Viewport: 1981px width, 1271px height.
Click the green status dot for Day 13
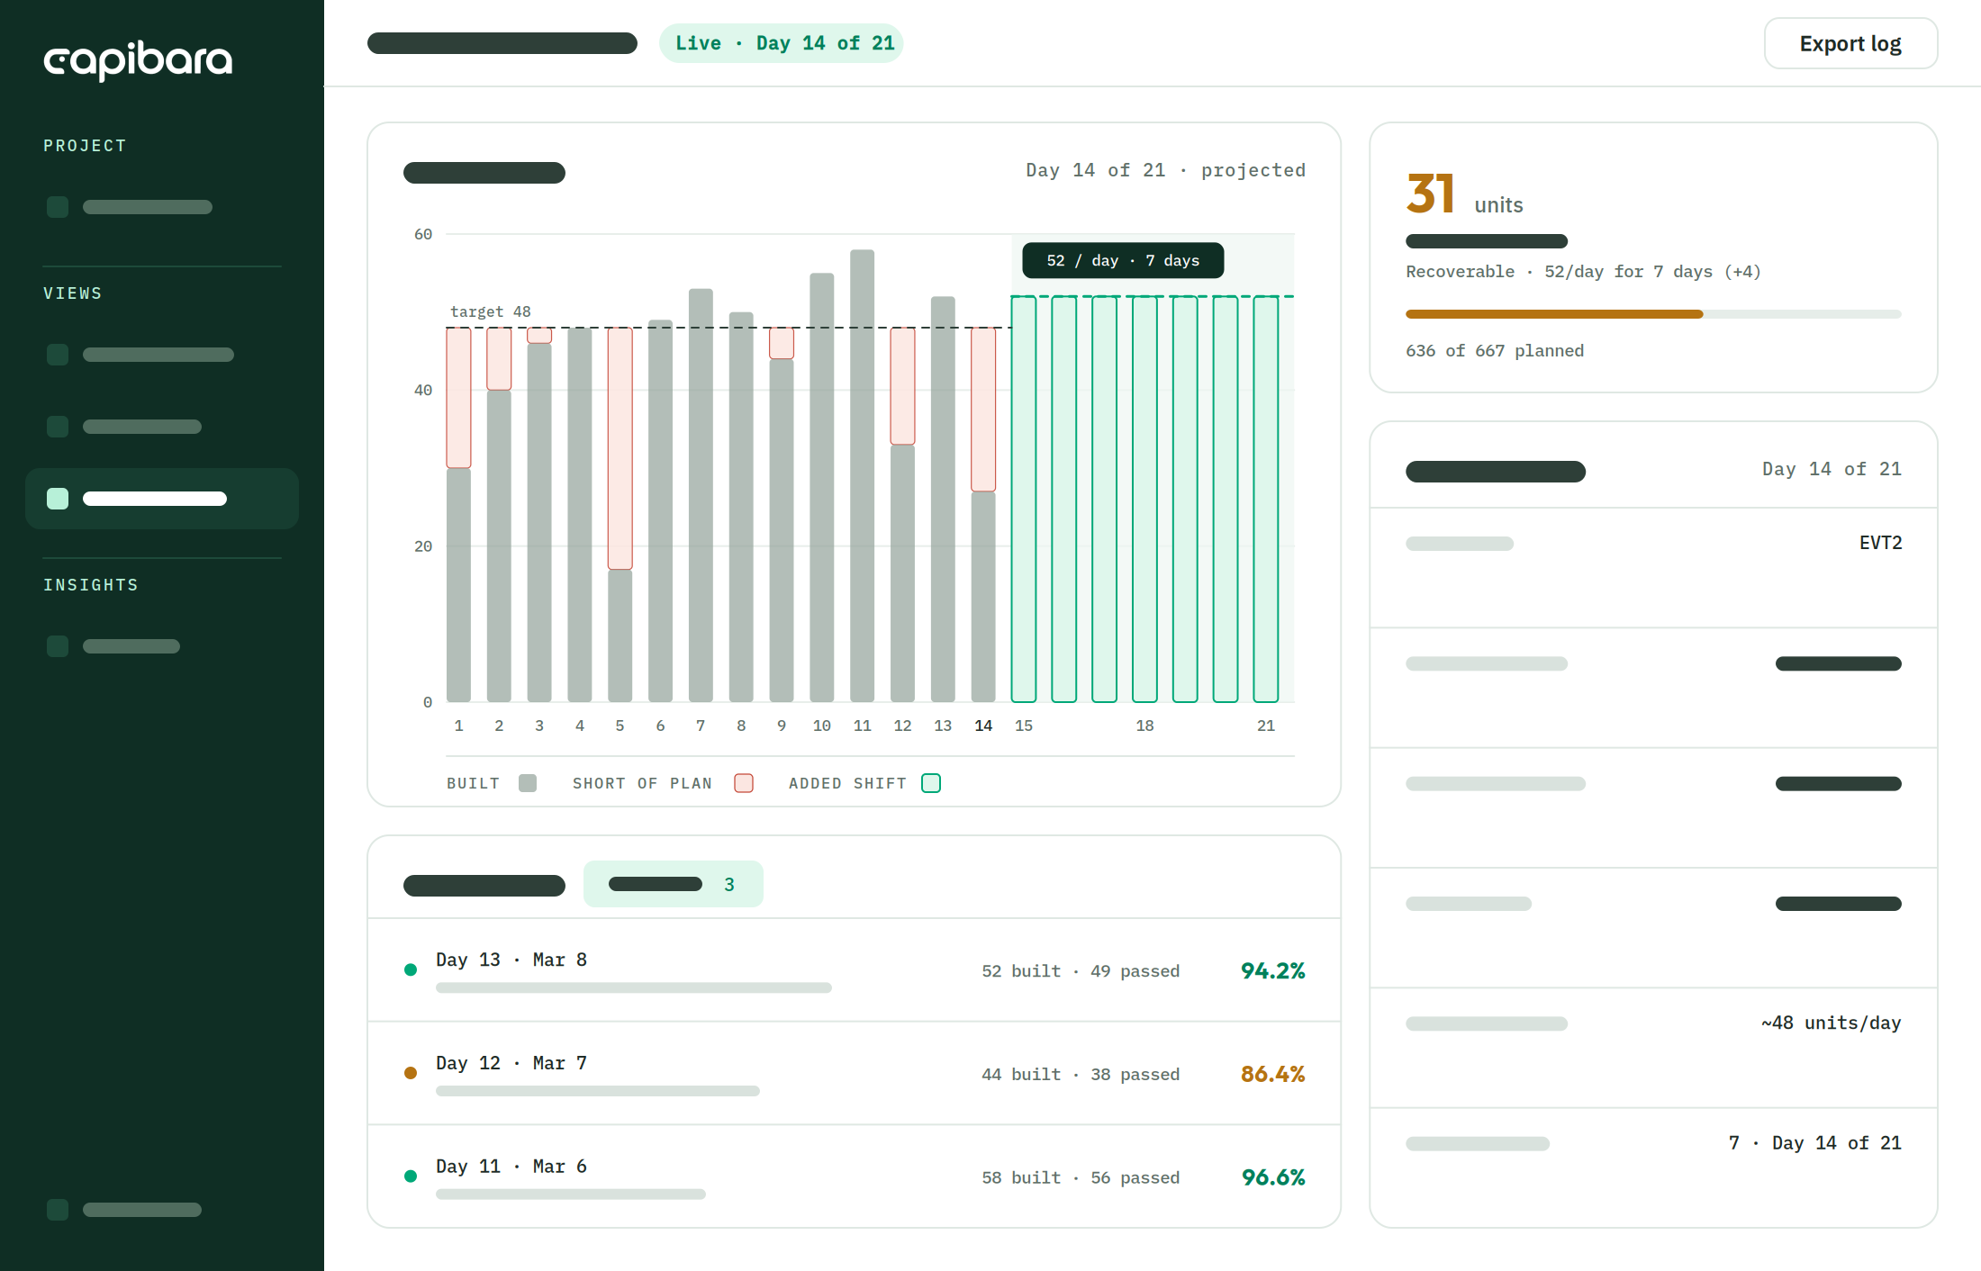coord(411,969)
